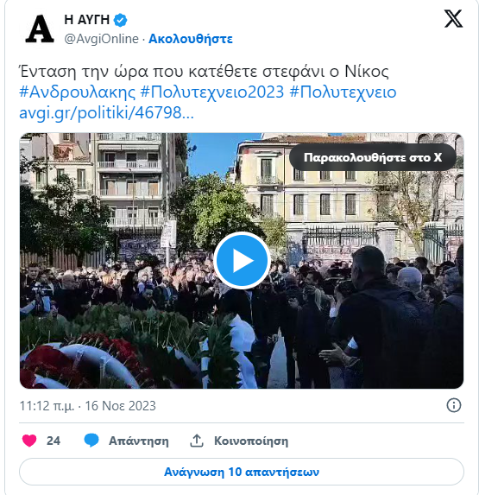Open the #Πολυτεχνειο2023 hashtag

[x=212, y=92]
